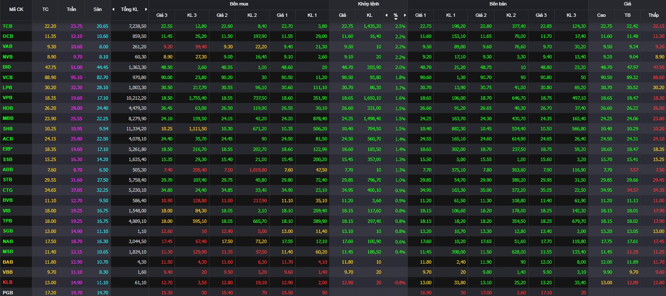
Task: Open the CTG stock symbol
Action: click(8, 190)
